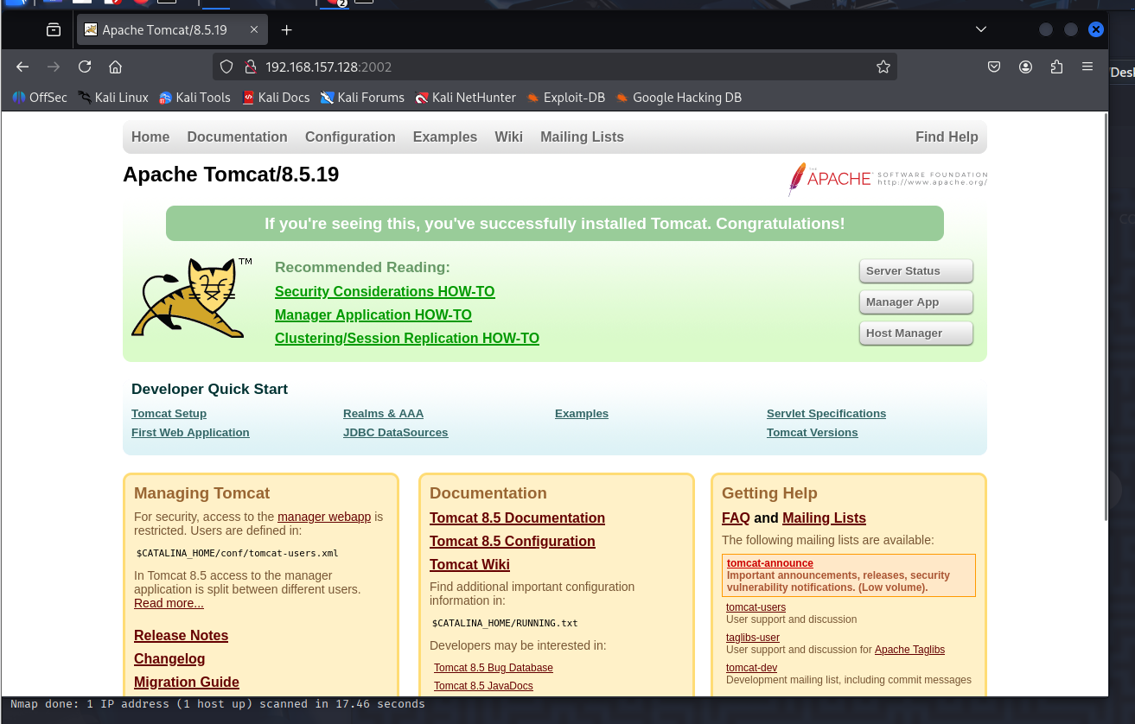1135x724 pixels.
Task: Open the OffSec bookmark
Action: (40, 98)
